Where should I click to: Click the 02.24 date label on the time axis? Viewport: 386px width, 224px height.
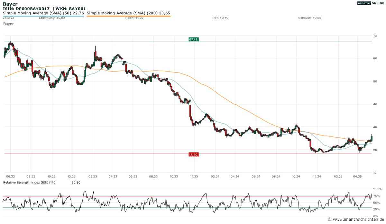pos(215,177)
